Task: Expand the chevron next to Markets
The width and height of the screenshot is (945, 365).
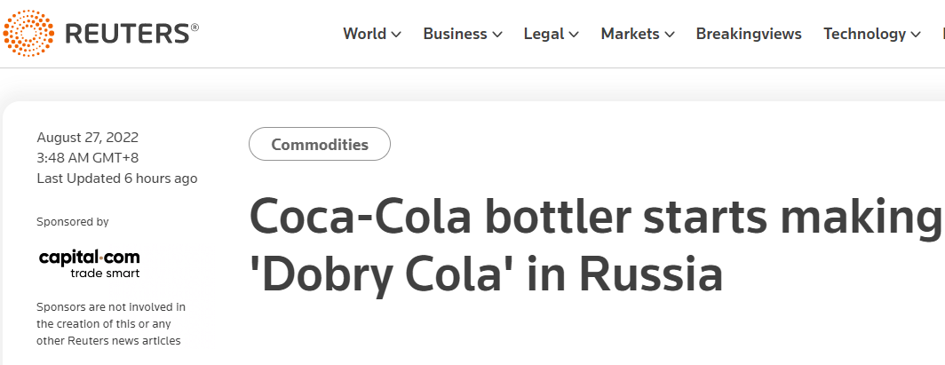Action: 670,35
